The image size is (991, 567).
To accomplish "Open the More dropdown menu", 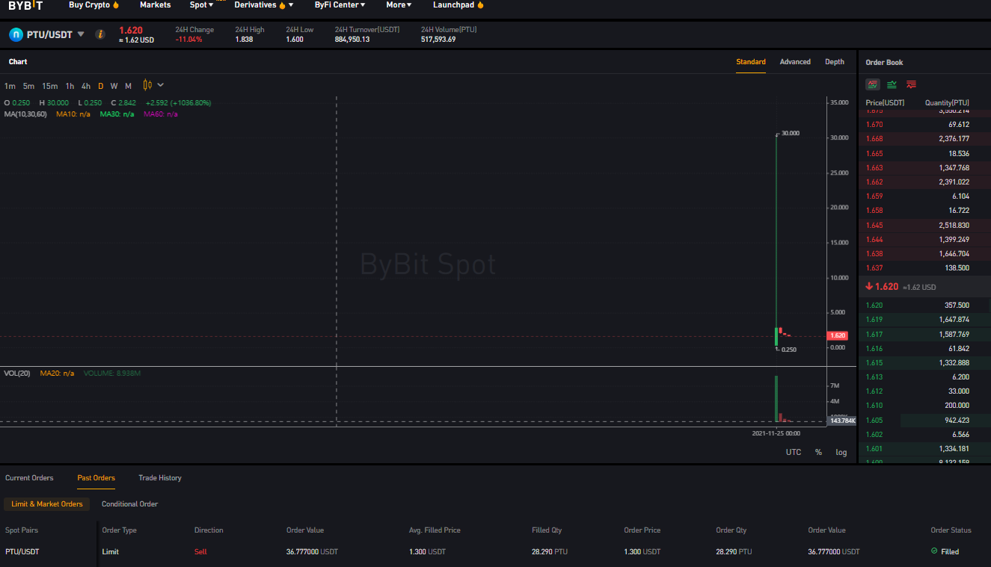I will tap(399, 5).
